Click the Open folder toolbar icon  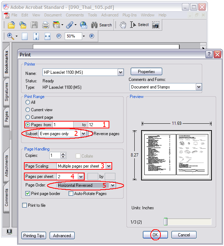click(x=11, y=25)
